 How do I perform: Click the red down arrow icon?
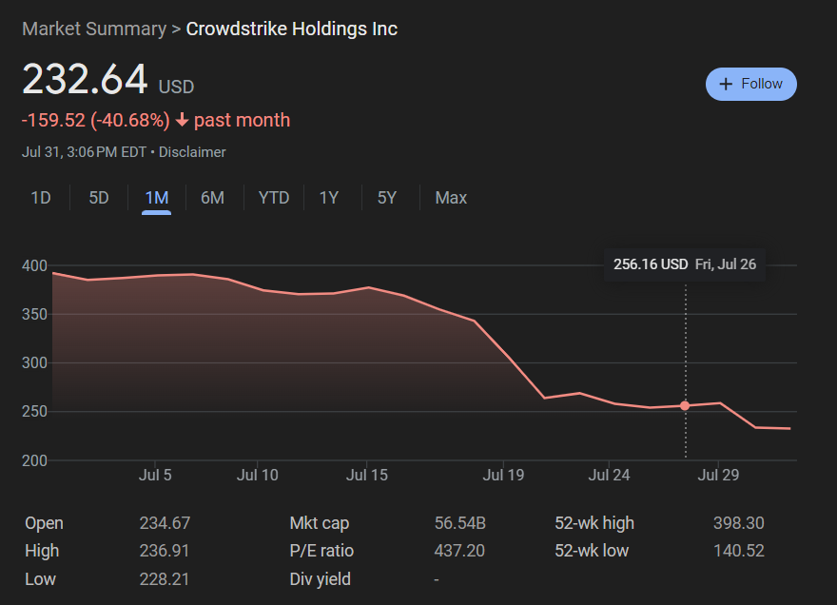coord(182,120)
